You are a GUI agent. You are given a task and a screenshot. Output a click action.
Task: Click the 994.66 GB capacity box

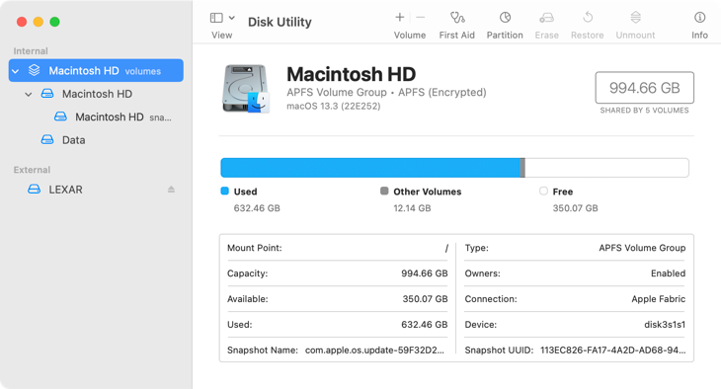tap(645, 87)
